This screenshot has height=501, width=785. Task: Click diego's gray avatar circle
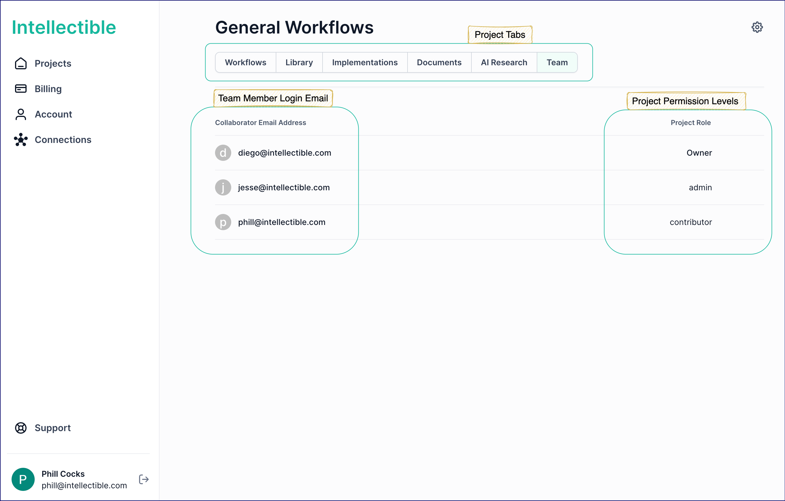pos(223,153)
